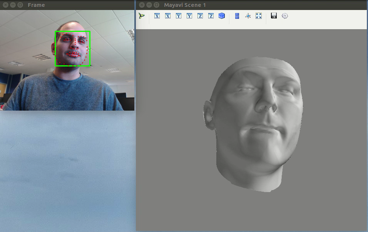The width and height of the screenshot is (368, 232).
Task: Minimize the Mayavi Scene 1 window
Action: (149, 5)
